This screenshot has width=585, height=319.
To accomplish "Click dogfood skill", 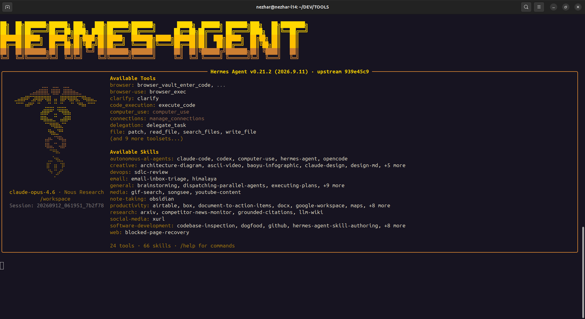I will point(251,226).
